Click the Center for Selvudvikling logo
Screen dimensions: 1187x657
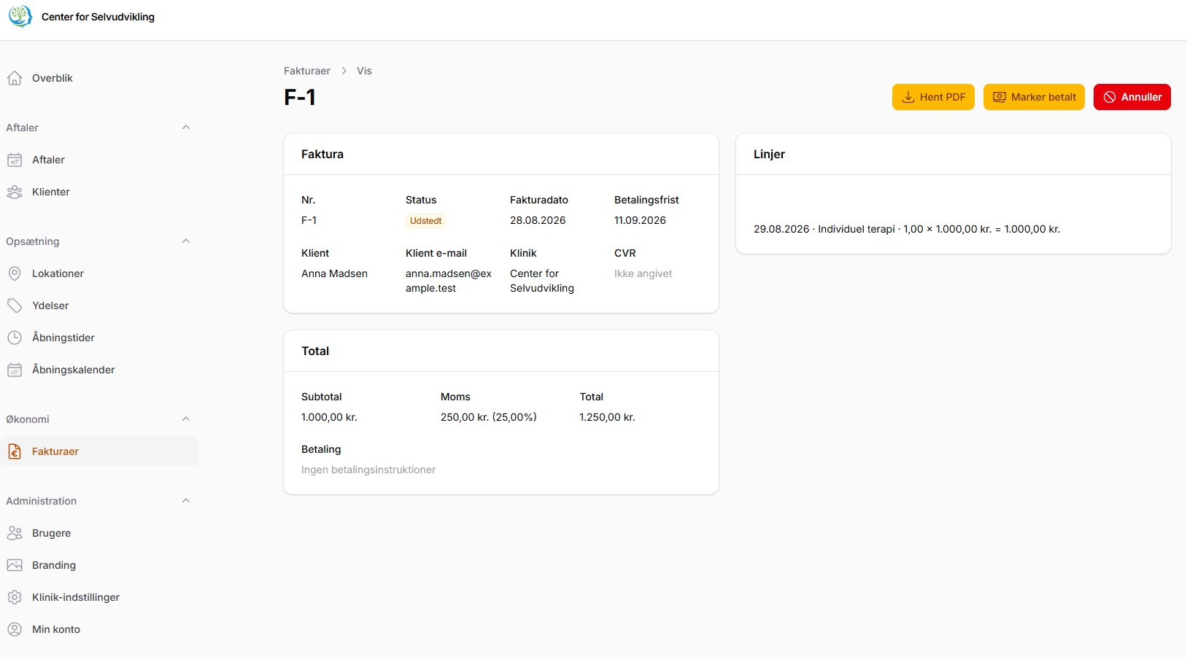[20, 16]
